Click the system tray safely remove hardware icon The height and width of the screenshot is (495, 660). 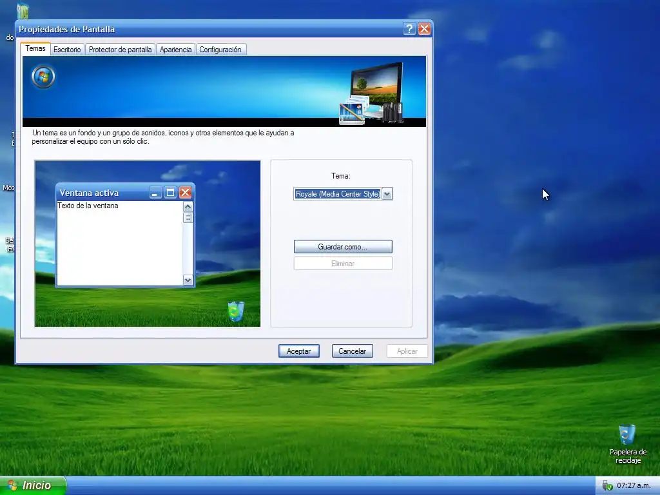point(607,486)
